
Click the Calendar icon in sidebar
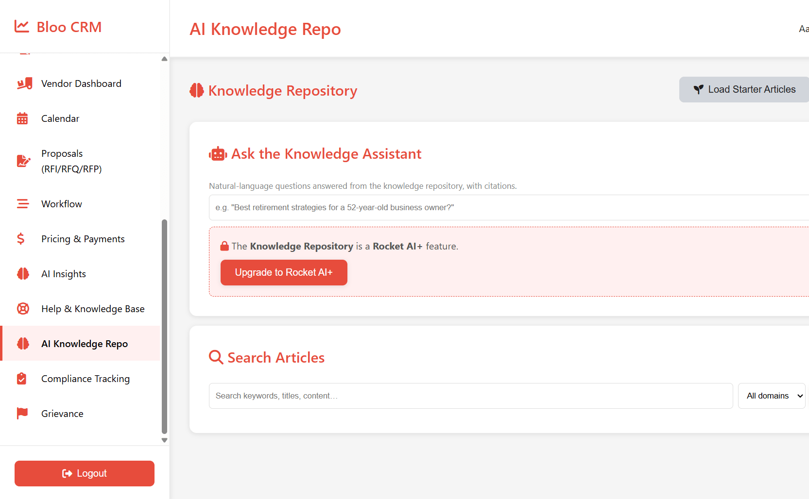click(22, 118)
